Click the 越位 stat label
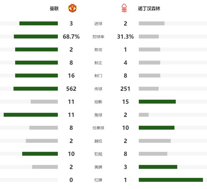Screen dimensions: 207x189 [x=98, y=141]
